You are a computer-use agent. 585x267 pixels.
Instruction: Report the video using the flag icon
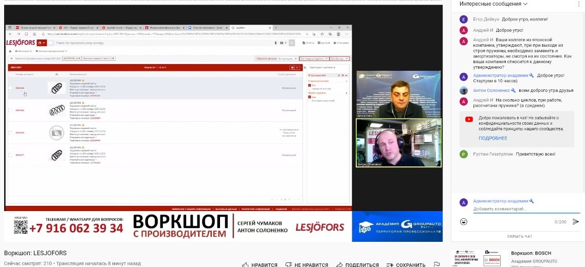click(437, 265)
